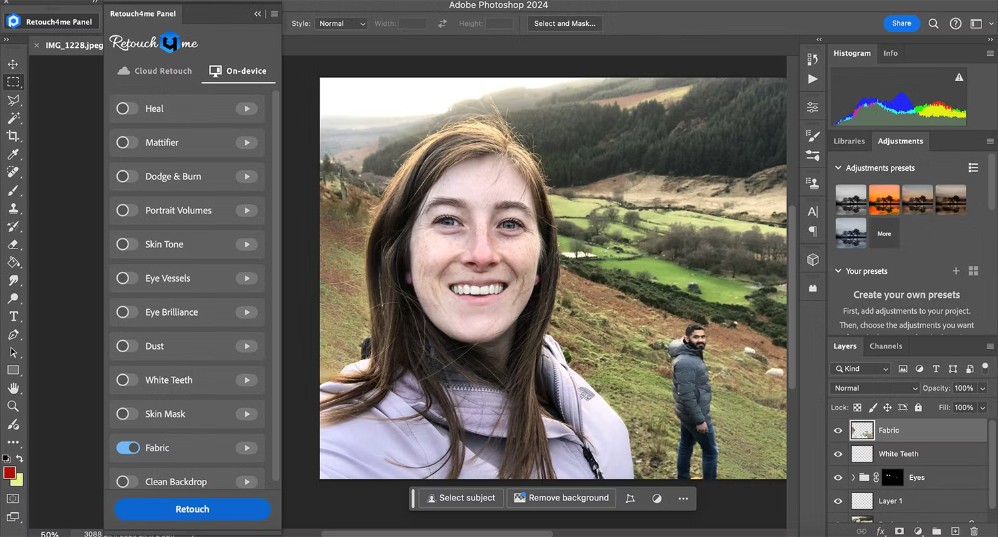
Task: Open the Style dropdown in options bar
Action: (x=341, y=23)
